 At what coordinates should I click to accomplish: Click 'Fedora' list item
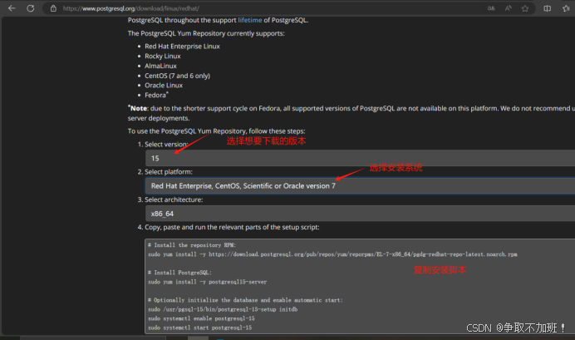point(156,95)
